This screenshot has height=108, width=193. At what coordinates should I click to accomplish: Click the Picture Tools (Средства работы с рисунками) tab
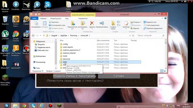pos(83,15)
